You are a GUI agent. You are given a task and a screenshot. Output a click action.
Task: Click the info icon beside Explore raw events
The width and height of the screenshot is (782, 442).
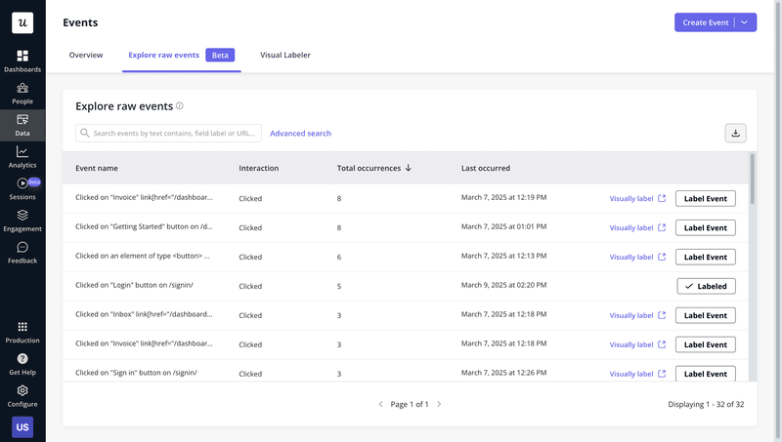tap(180, 106)
